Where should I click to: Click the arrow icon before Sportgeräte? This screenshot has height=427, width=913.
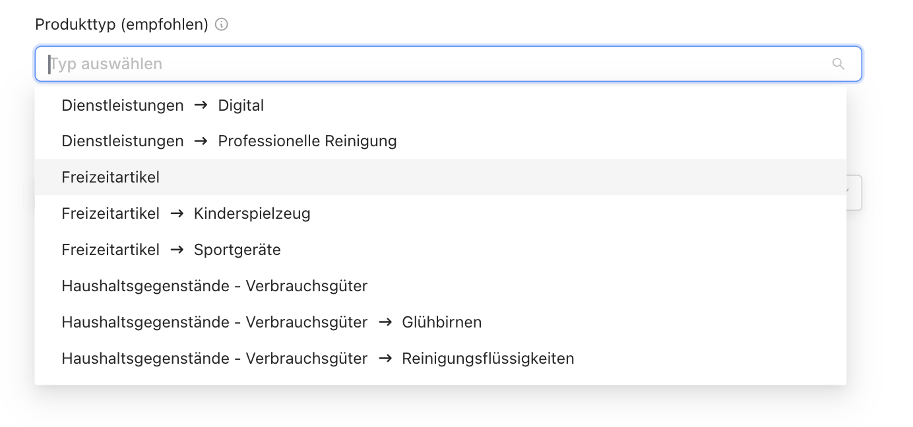coord(177,250)
